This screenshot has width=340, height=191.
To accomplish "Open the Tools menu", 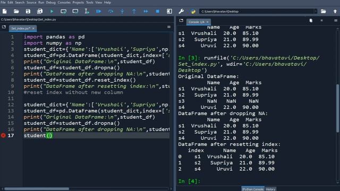I will tap(90, 2).
